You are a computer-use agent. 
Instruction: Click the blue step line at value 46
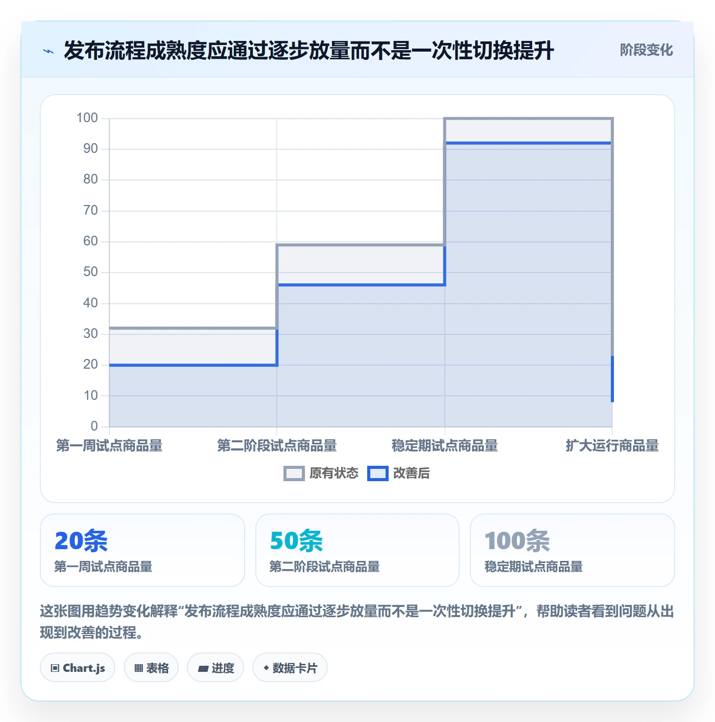point(361,285)
